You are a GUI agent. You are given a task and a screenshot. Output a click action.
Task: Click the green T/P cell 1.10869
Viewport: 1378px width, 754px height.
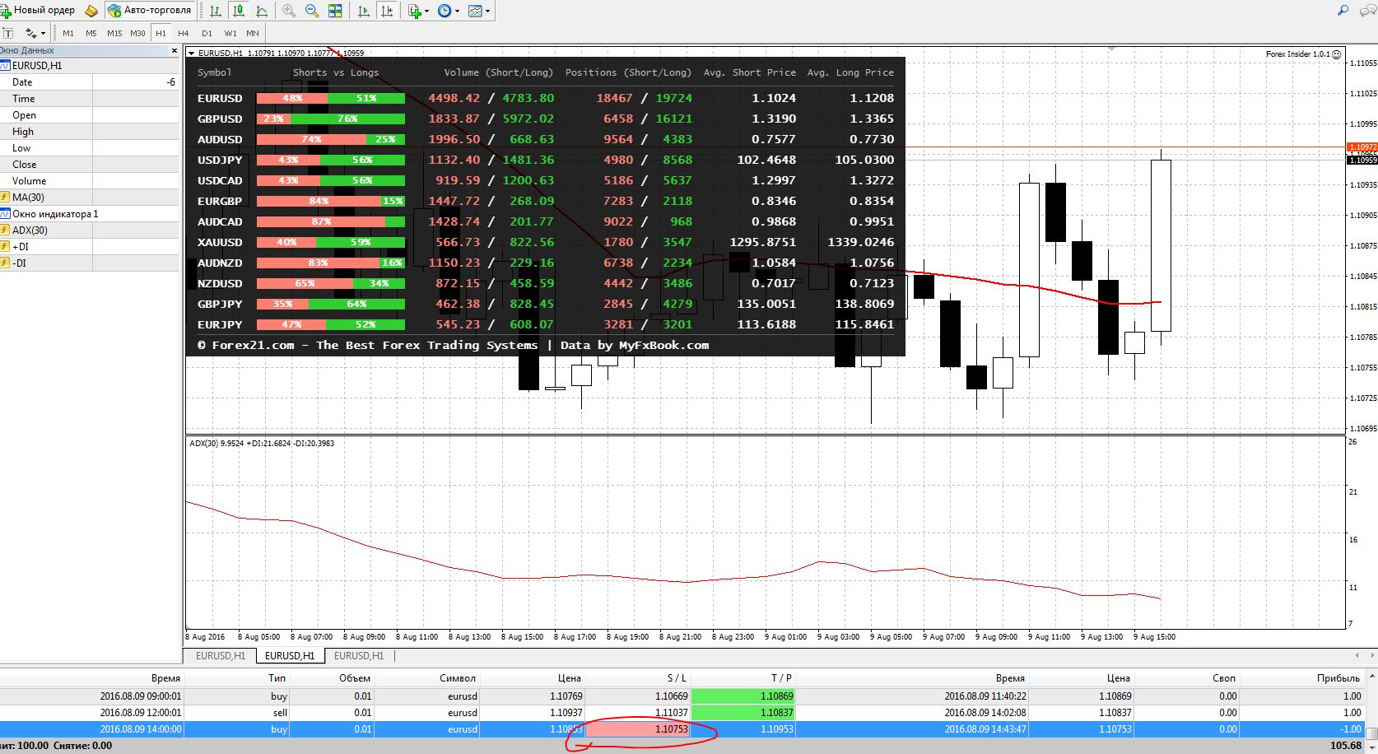point(743,696)
